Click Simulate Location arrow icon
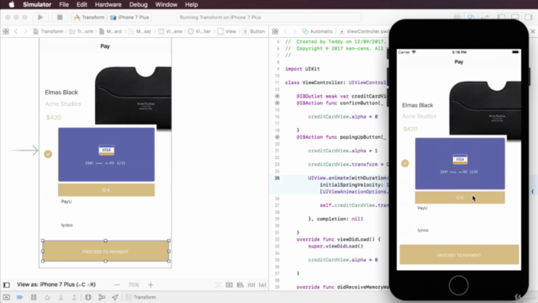This screenshot has height=303, width=538. pyautogui.click(x=115, y=297)
